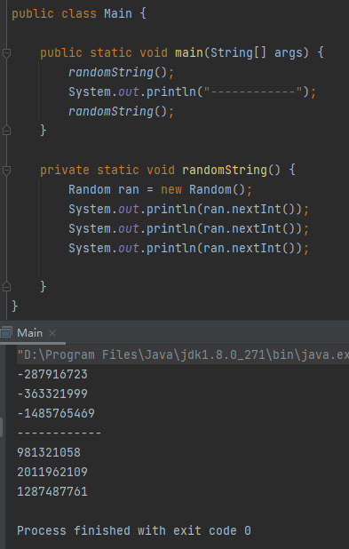The image size is (349, 549).
Task: Click the Main tab window icon
Action: [x=6, y=331]
